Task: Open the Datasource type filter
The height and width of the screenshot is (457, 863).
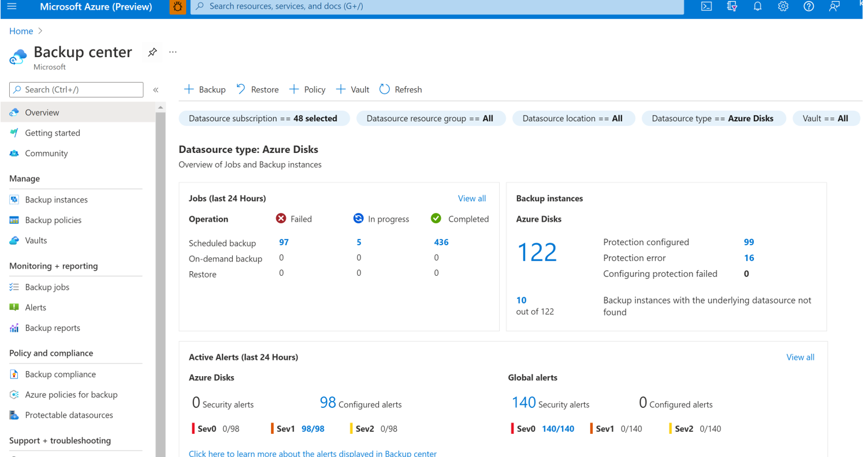Action: (713, 118)
